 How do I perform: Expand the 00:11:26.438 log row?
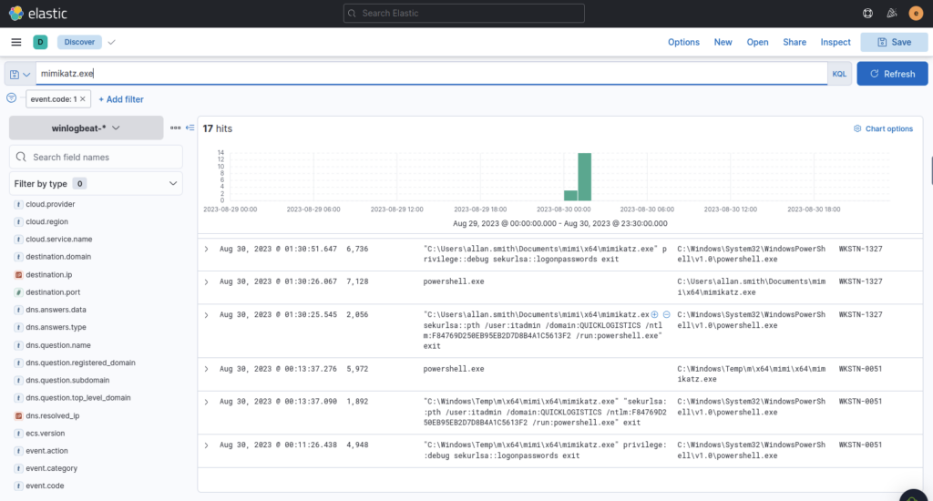(207, 445)
